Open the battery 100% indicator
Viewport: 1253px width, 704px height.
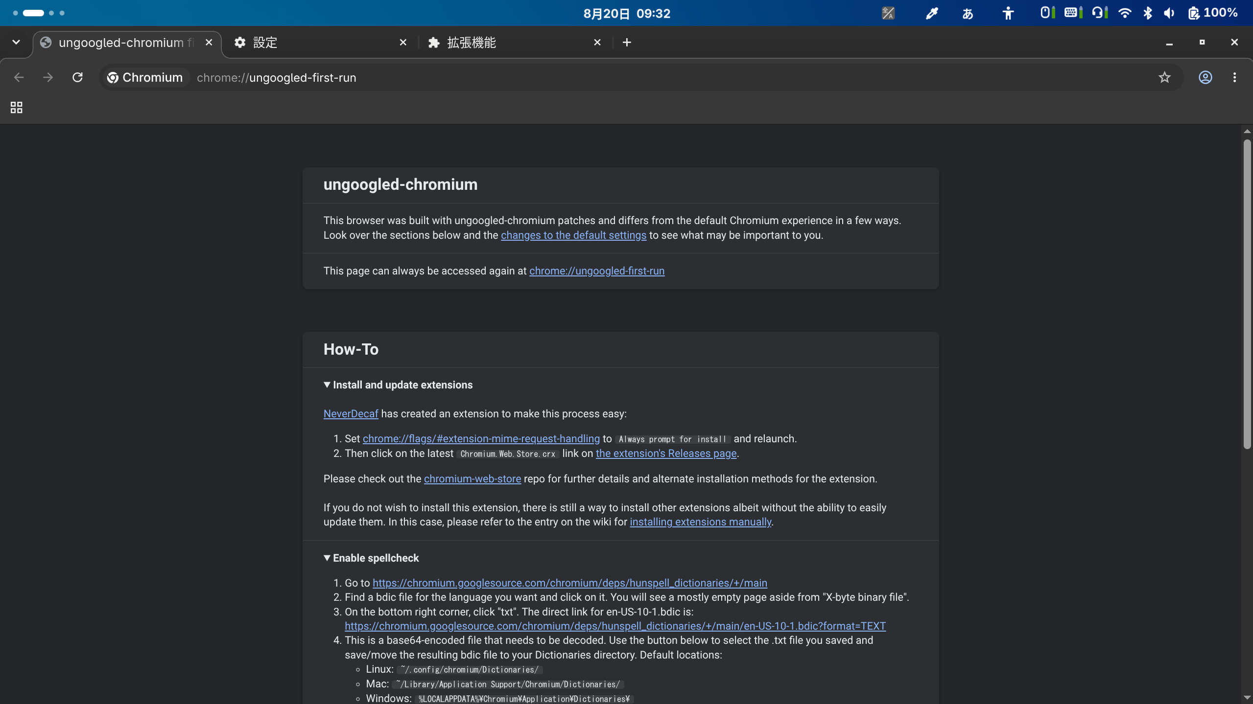[x=1213, y=13]
